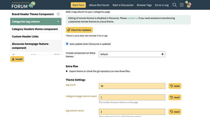Click the plus icon in themes selector
Screen dimensions: 210x117
coord(162,54)
